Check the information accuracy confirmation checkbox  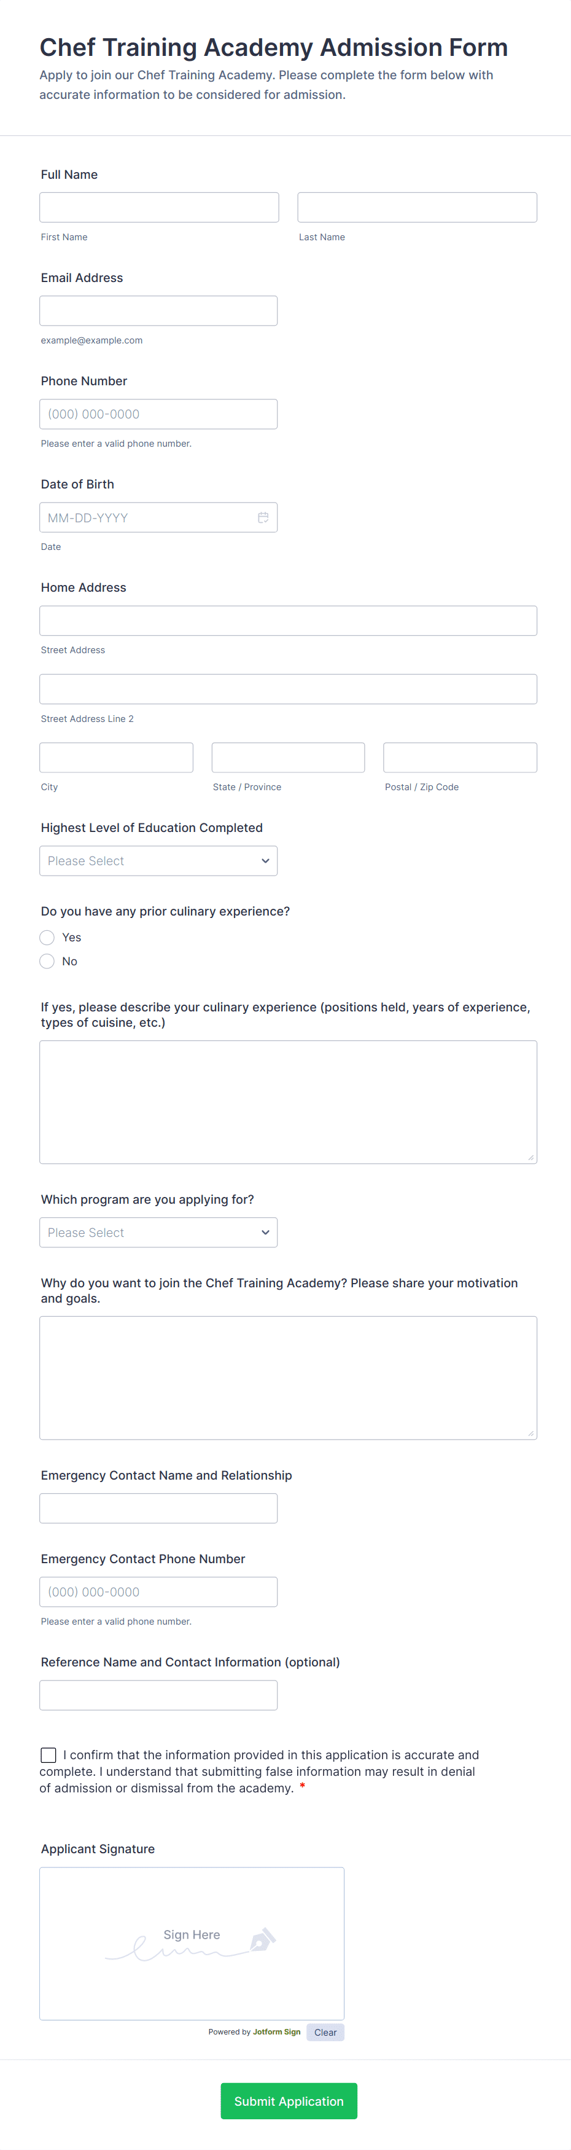click(x=49, y=1754)
